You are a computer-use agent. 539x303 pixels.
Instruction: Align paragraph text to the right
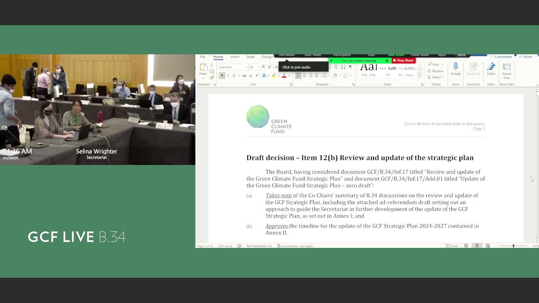point(311,76)
